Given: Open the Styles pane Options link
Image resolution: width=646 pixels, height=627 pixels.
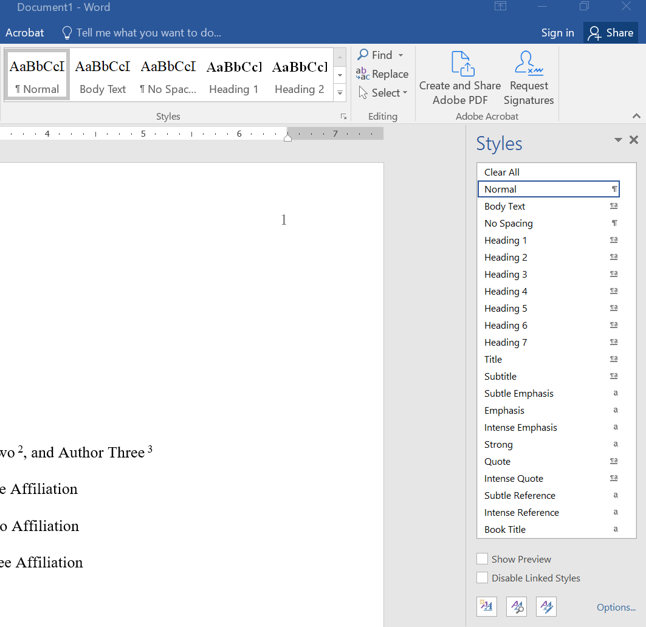Looking at the screenshot, I should [616, 607].
